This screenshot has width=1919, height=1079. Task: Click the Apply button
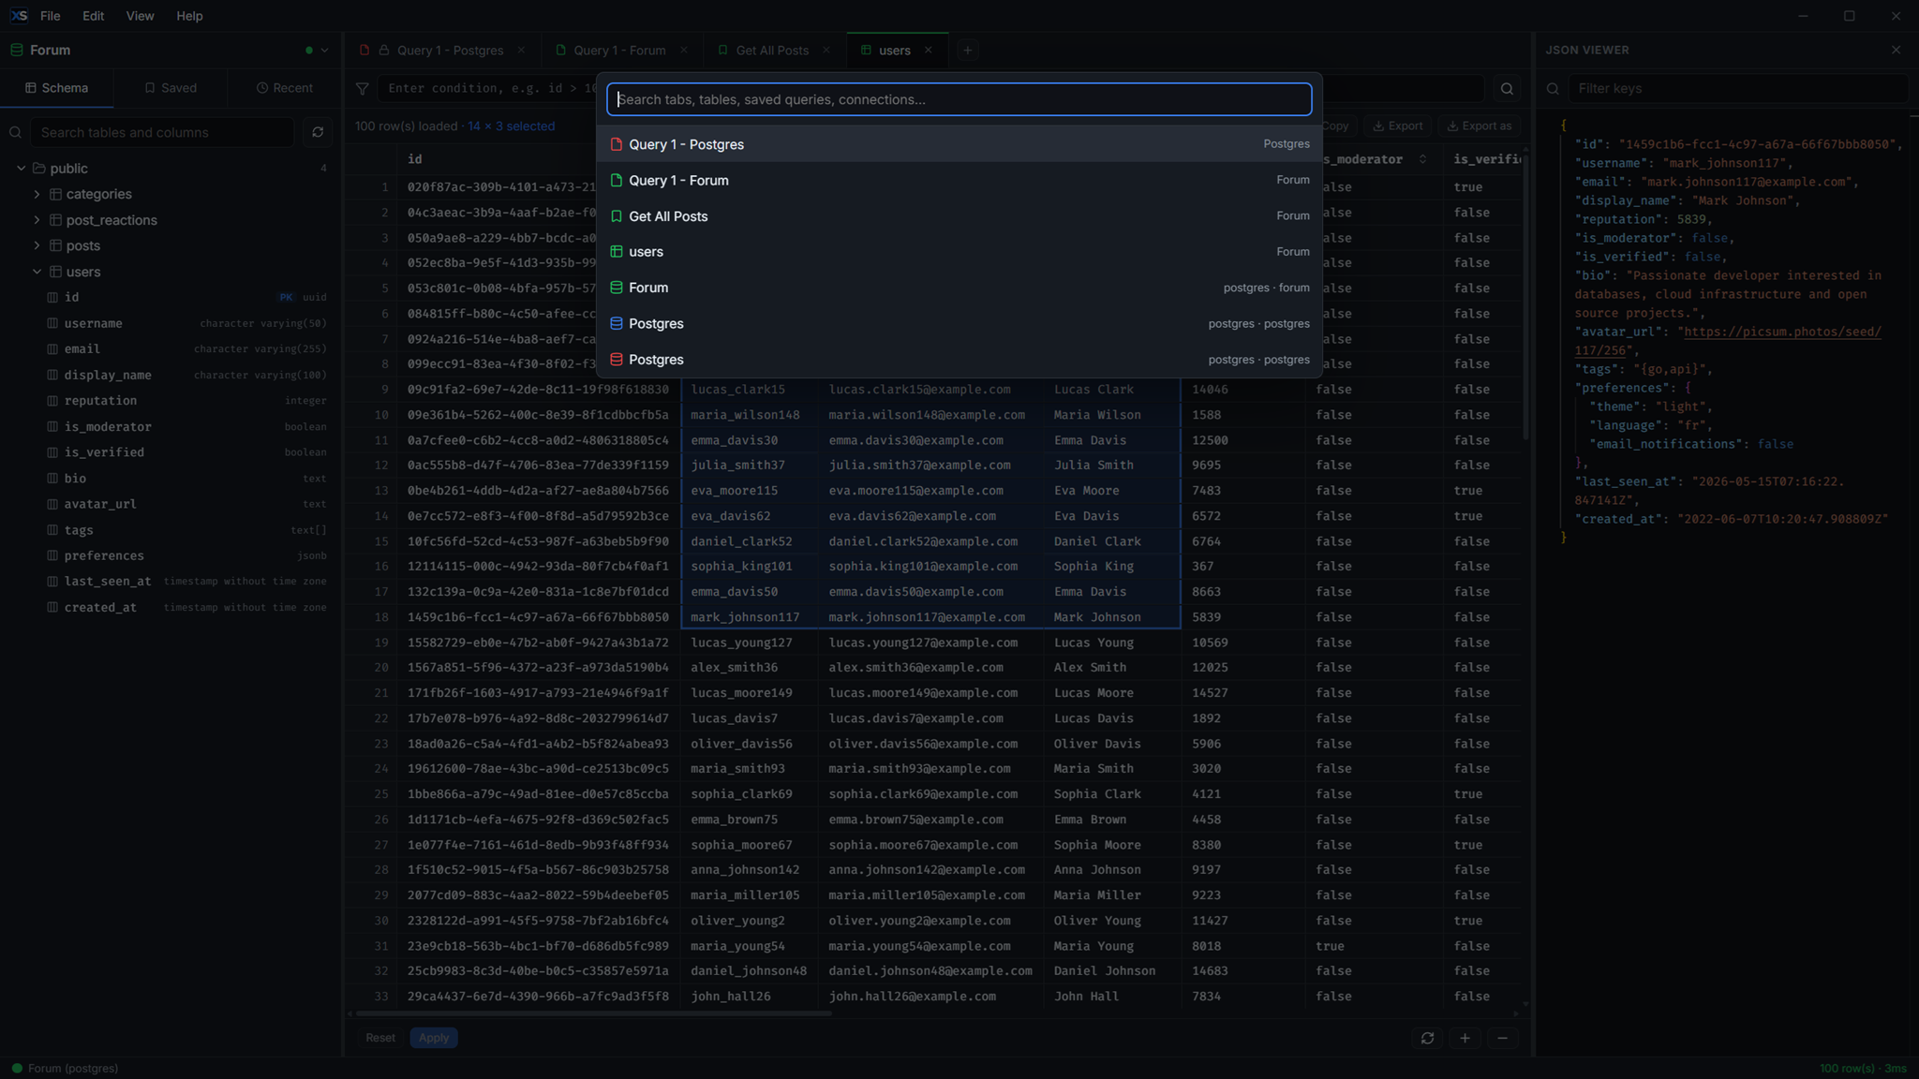tap(434, 1038)
